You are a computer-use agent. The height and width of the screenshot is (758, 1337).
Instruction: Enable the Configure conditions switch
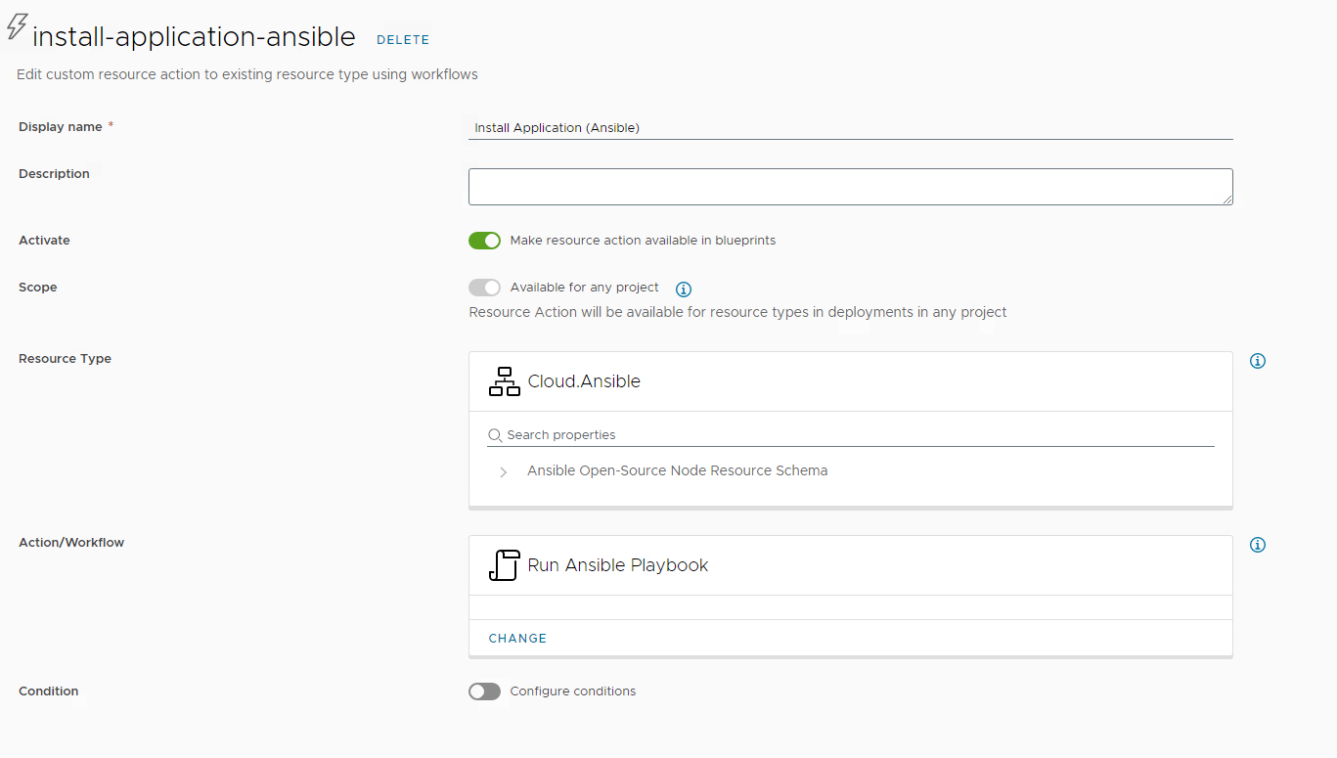[x=484, y=691]
